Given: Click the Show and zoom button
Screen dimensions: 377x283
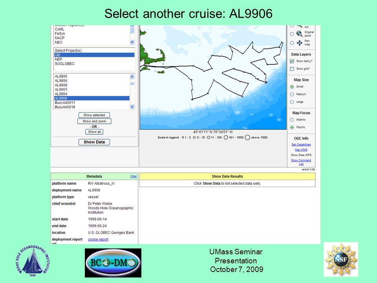Looking at the screenshot, I should [94, 121].
